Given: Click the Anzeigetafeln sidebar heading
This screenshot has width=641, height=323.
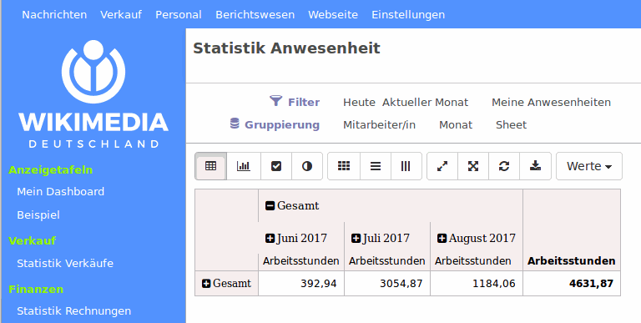Looking at the screenshot, I should pyautogui.click(x=51, y=169).
